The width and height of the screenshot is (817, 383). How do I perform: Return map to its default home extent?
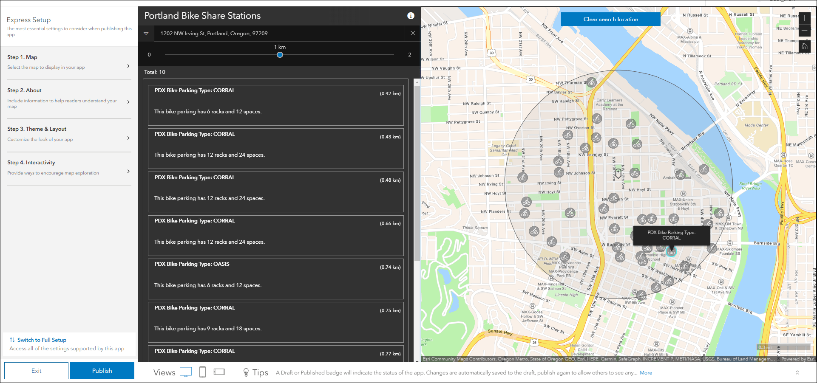(x=805, y=46)
